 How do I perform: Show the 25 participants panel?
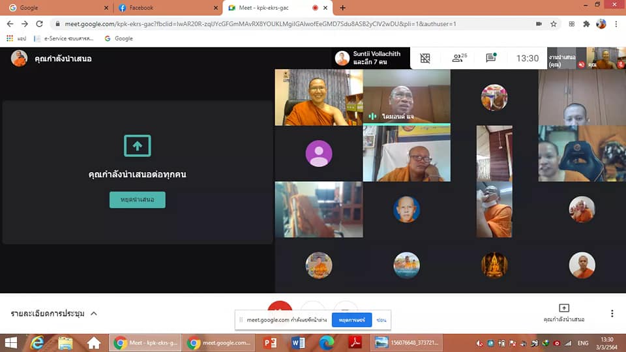458,58
